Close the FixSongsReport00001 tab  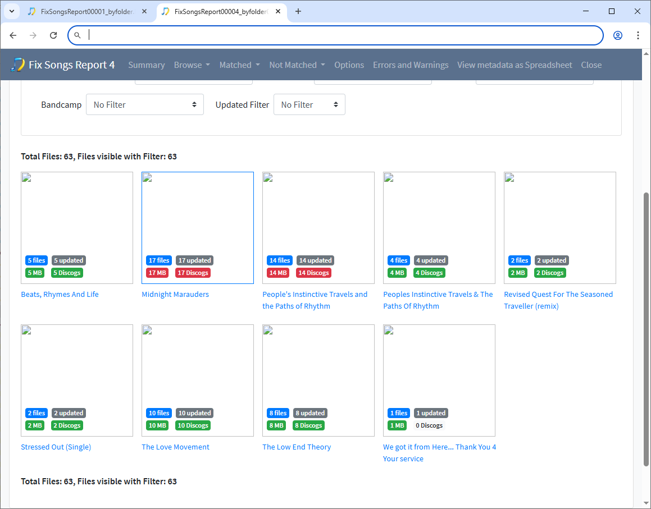[x=144, y=11]
